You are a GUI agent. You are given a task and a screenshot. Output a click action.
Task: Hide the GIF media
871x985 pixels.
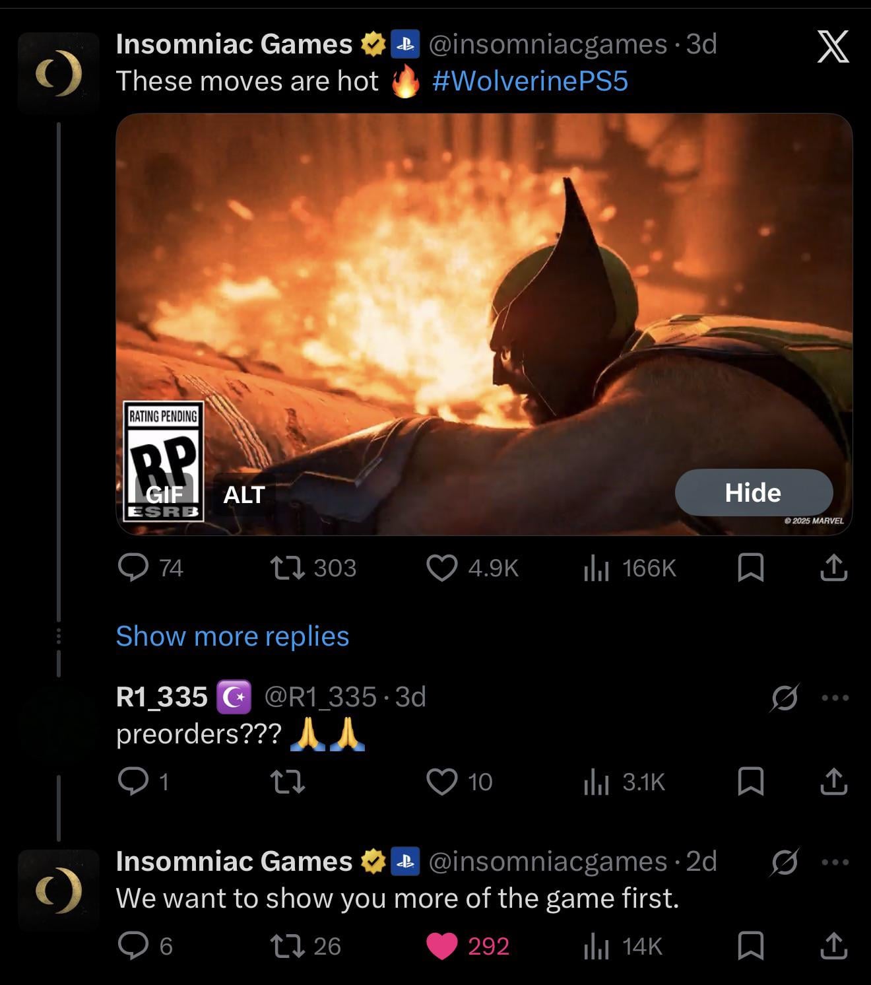tap(753, 493)
